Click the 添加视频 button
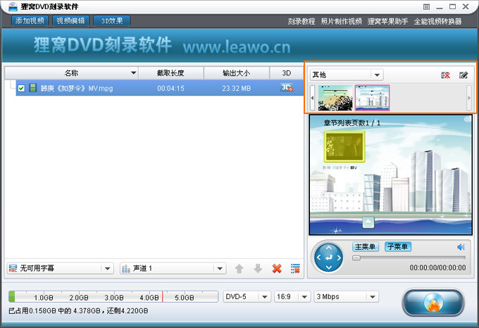The height and width of the screenshot is (328, 479). [x=30, y=20]
